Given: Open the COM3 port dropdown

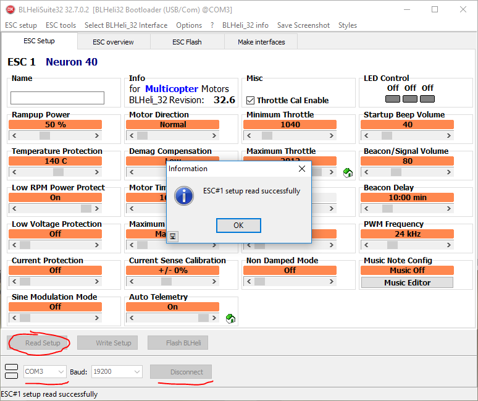Looking at the screenshot, I should [x=61, y=372].
